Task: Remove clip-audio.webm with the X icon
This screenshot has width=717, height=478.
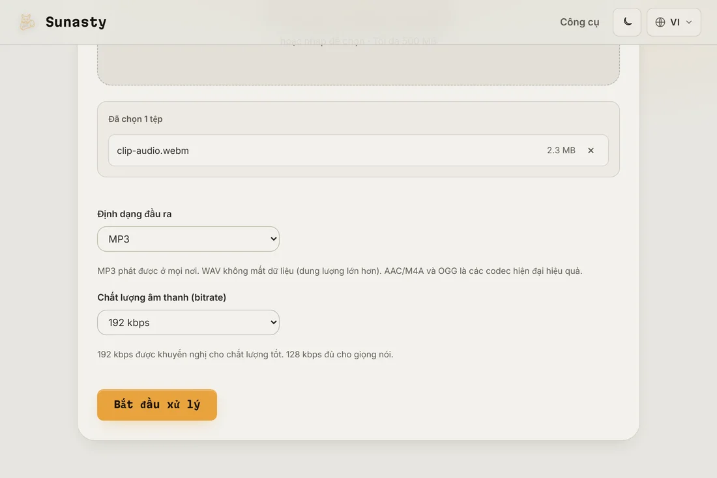Action: [591, 151]
